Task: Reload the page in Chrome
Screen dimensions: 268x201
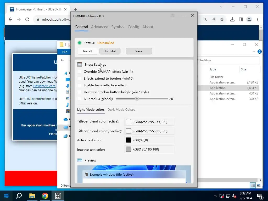Action: [x=27, y=19]
